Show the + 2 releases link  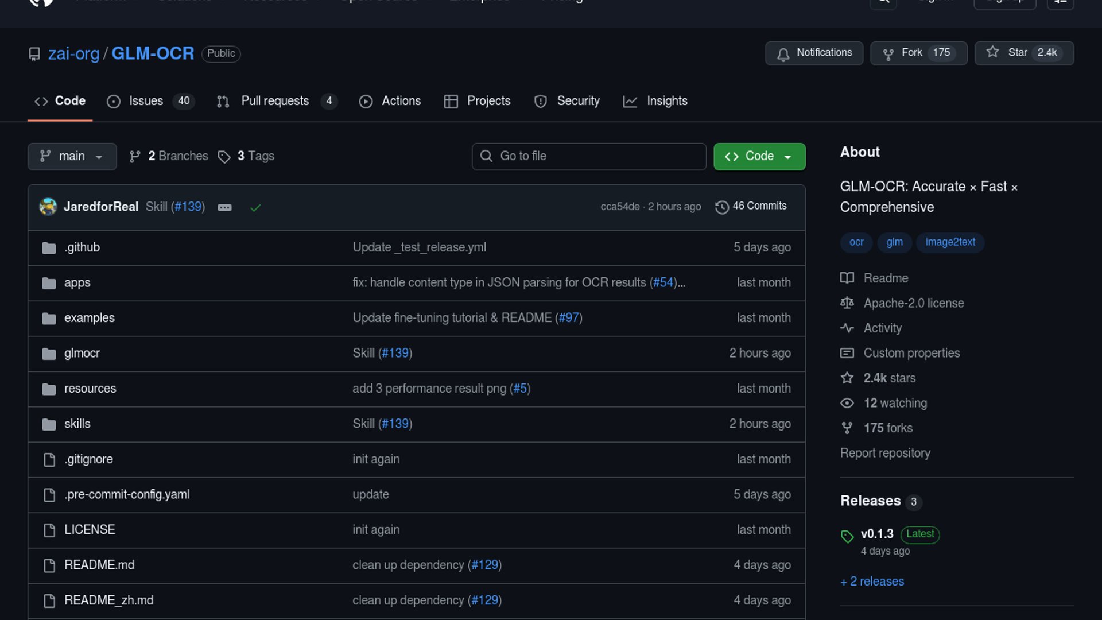tap(872, 582)
